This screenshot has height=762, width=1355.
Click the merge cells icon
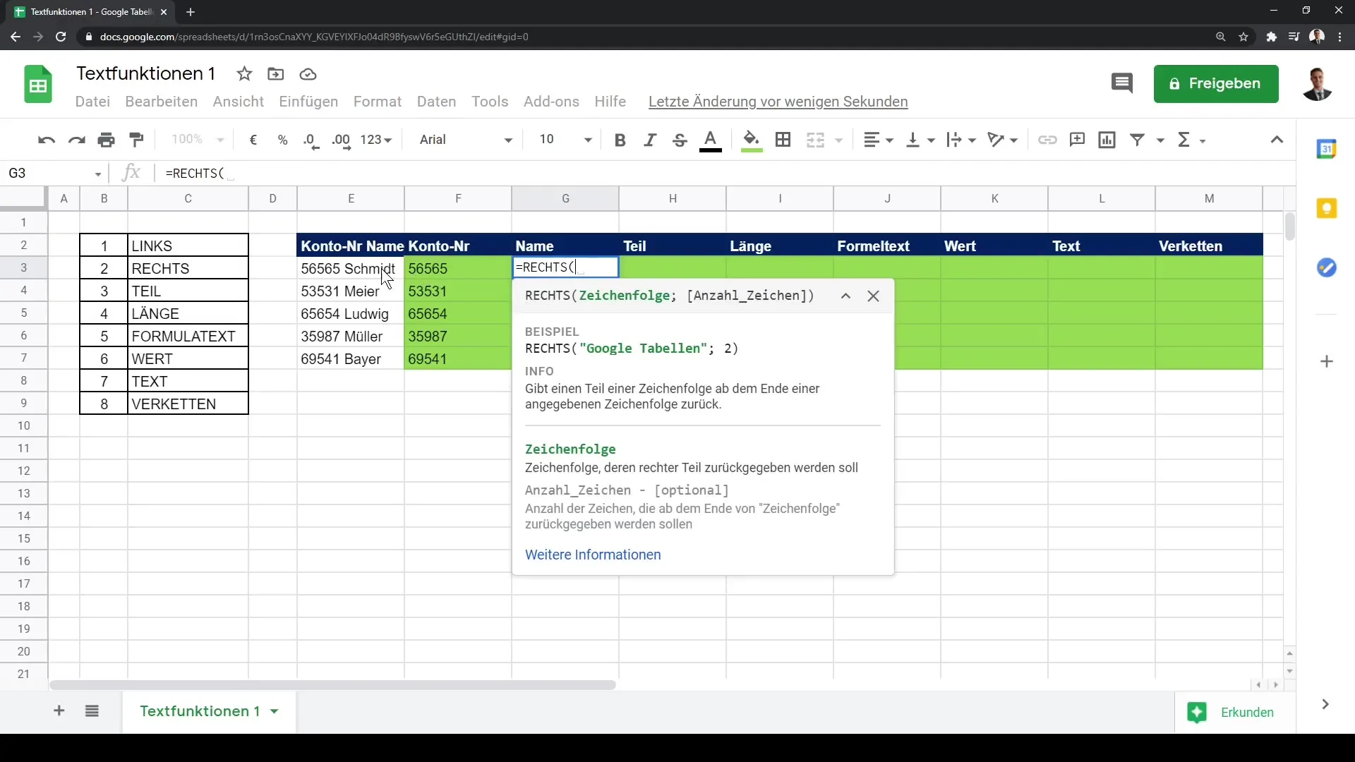815,140
